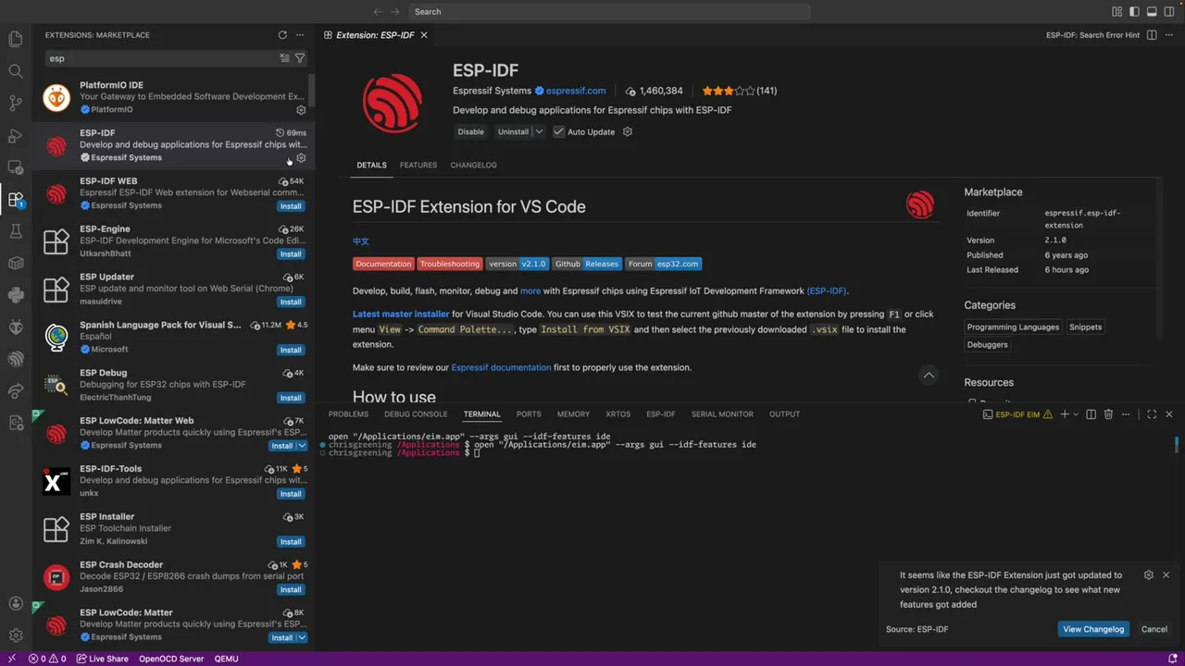Clear extensions search results
Screen dimensions: 1185x666
coord(284,58)
